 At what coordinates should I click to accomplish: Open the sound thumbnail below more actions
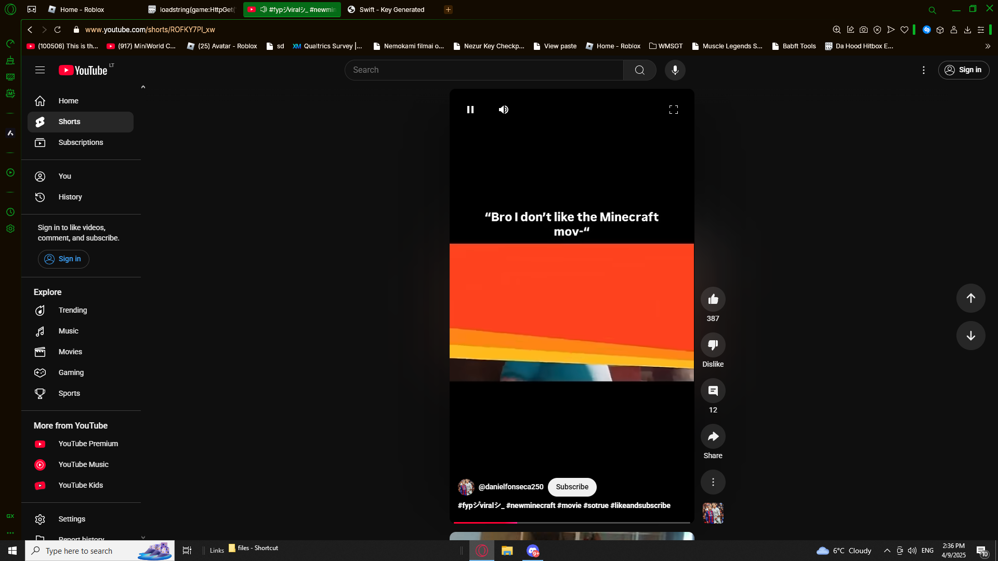pos(713,513)
